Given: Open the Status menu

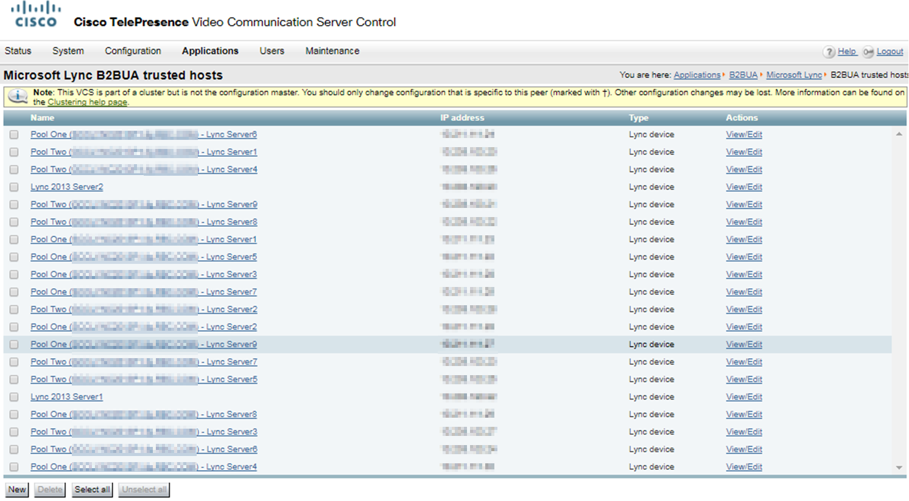Looking at the screenshot, I should coord(18,51).
